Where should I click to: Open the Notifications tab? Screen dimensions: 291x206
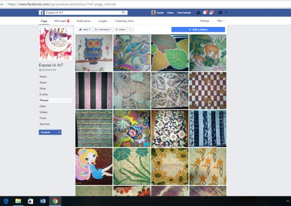(x=84, y=21)
